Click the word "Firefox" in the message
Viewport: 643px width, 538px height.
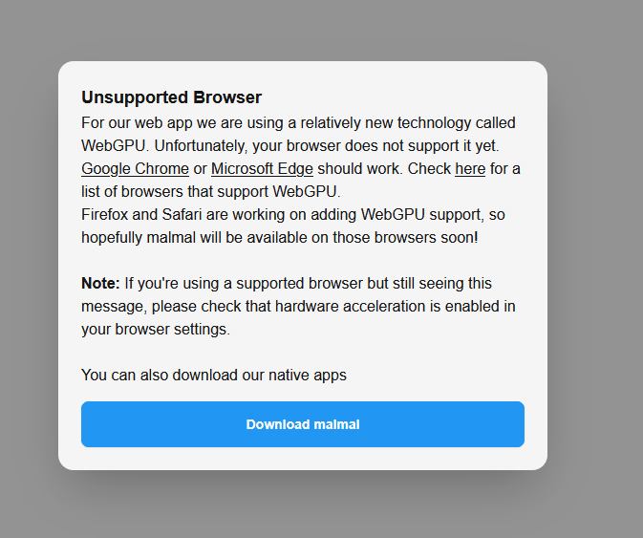click(x=106, y=215)
